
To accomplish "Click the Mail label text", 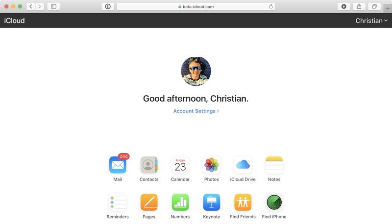I will point(118,179).
